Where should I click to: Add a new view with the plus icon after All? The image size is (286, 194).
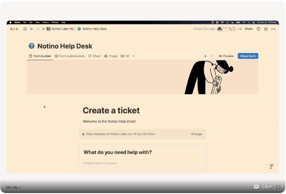click(133, 56)
